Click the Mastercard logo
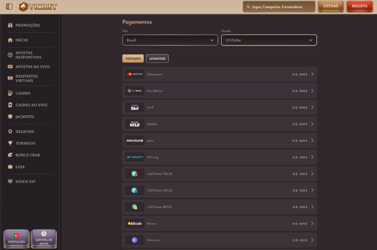The height and width of the screenshot is (250, 377). coord(134,74)
